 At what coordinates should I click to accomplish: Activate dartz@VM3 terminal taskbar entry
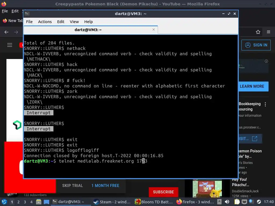pyautogui.click(x=71, y=202)
